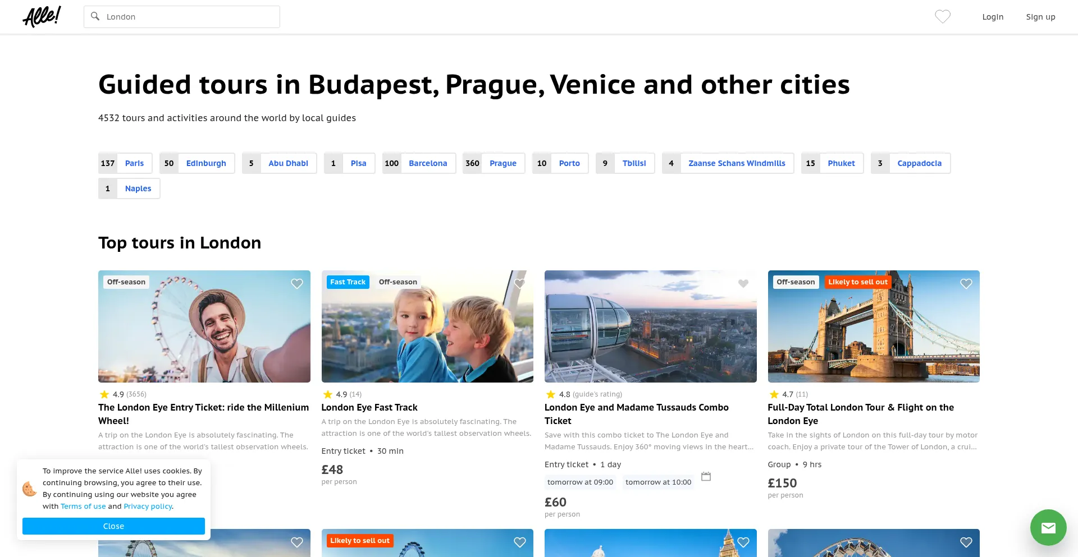Select the Phuket city tag
This screenshot has height=557, width=1078.
[833, 163]
